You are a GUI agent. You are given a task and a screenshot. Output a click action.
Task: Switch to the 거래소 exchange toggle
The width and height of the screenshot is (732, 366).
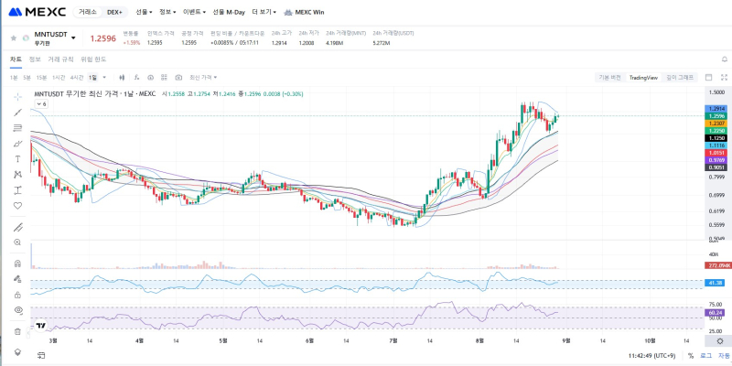coord(87,12)
